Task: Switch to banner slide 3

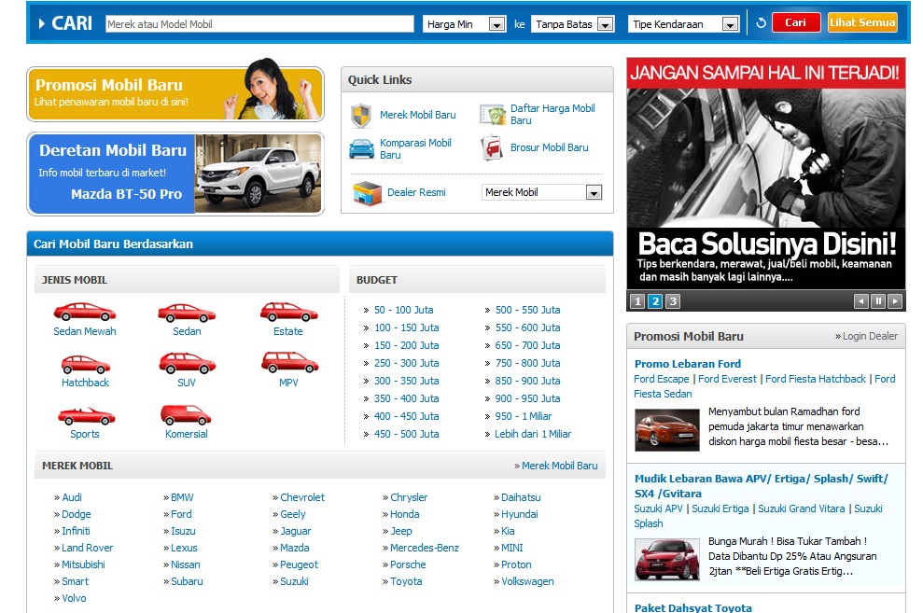Action: [673, 301]
